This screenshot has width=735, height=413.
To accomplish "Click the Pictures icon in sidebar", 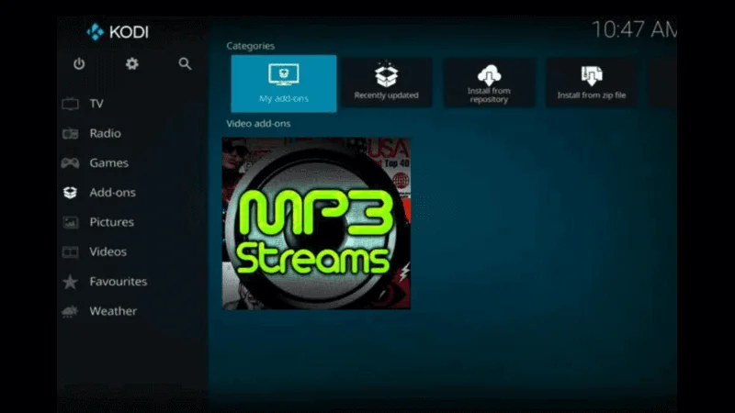I will click(x=71, y=222).
